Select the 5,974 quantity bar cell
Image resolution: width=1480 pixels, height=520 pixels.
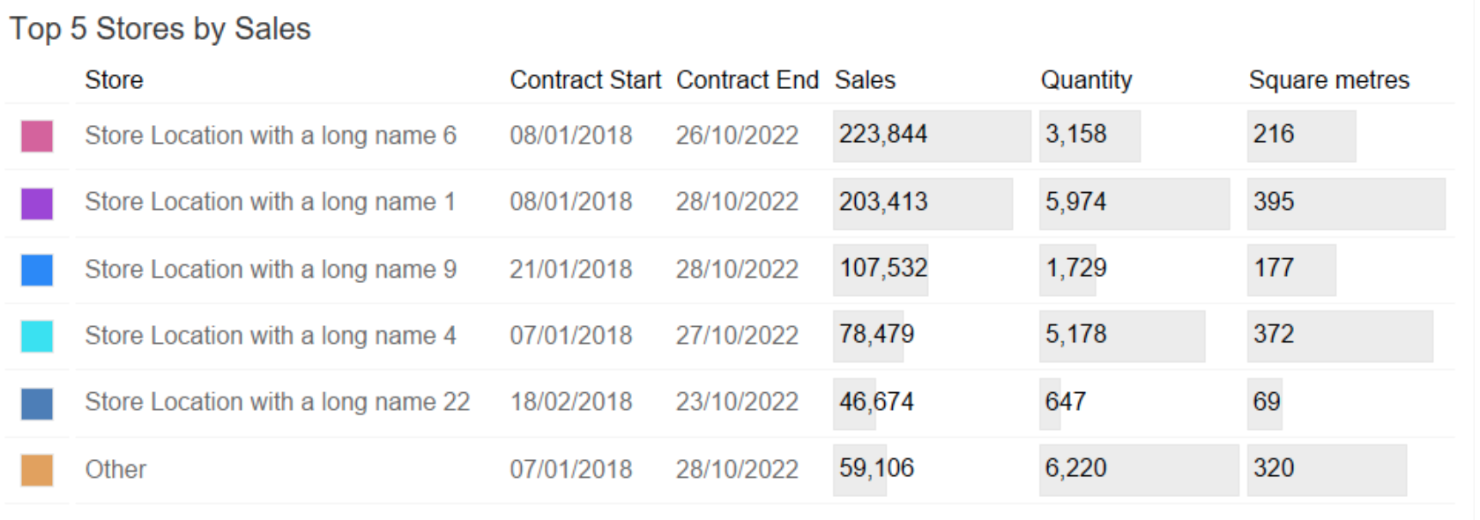coord(1134,204)
